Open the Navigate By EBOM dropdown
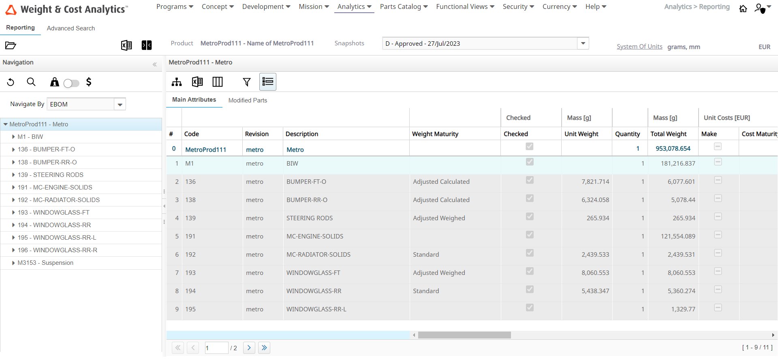Viewport: 778px width, 364px height. tap(120, 104)
